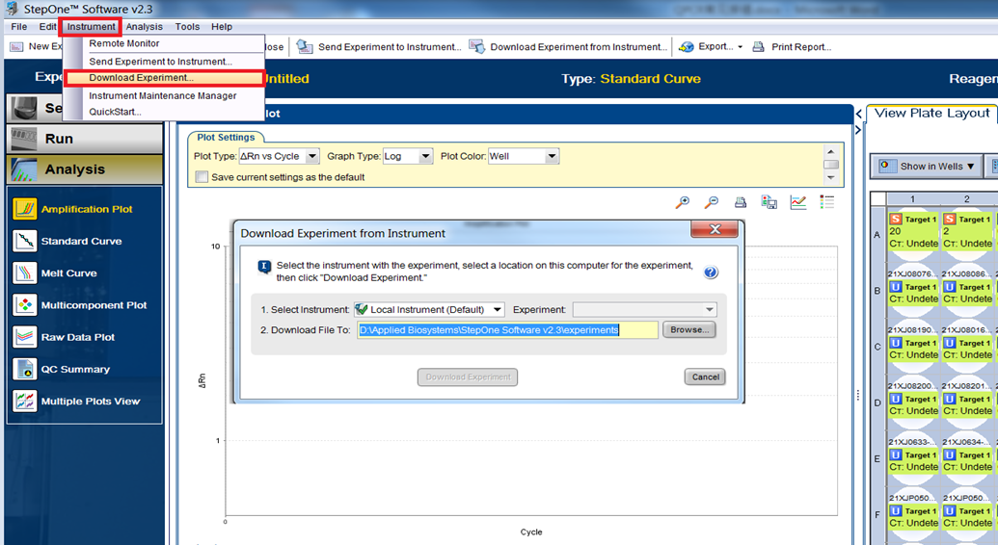Image resolution: width=998 pixels, height=545 pixels.
Task: Select plate row B header
Action: tap(877, 290)
